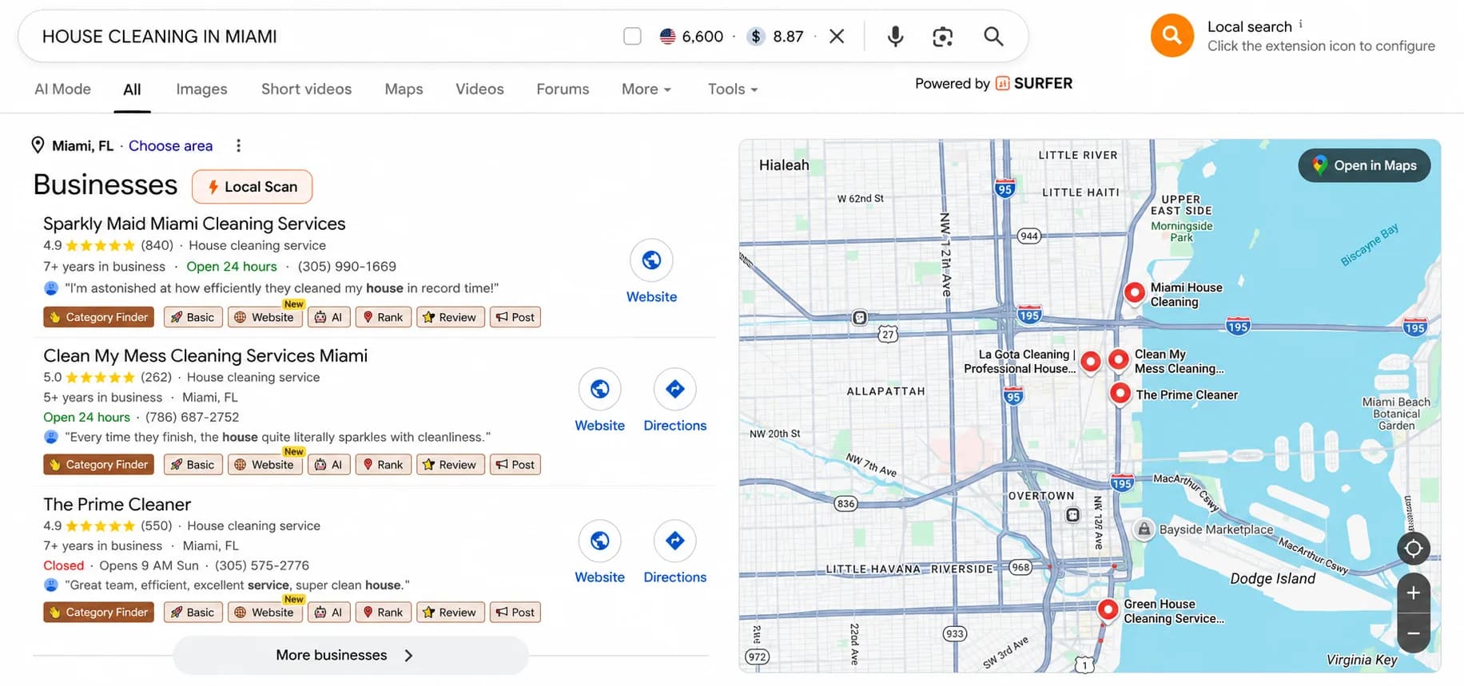Click Basic button under Clean My Mess
This screenshot has width=1464, height=686.
193,465
